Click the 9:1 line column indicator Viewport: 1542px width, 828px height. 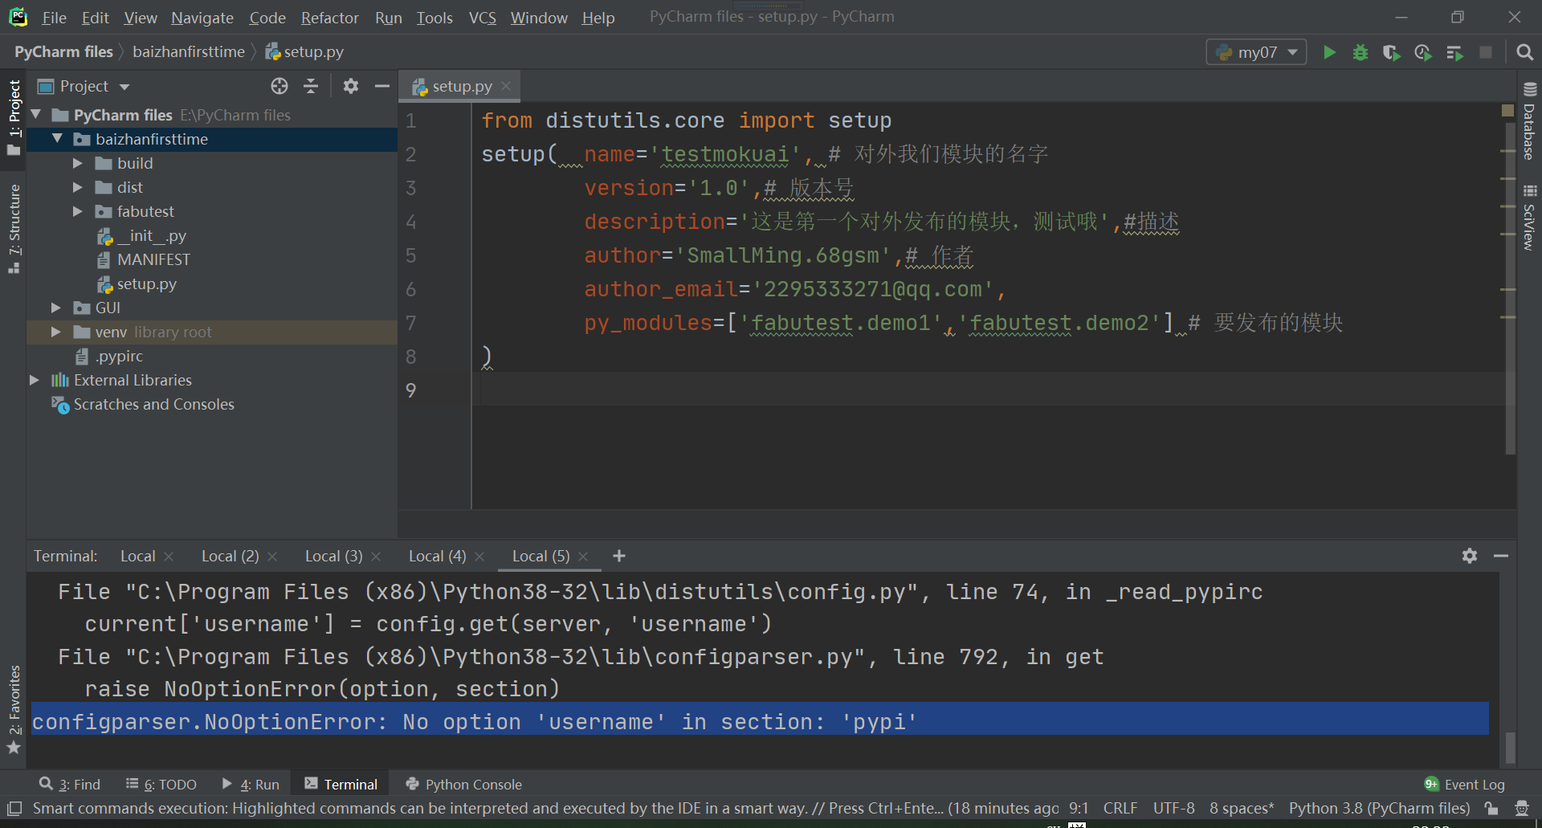click(x=1078, y=808)
